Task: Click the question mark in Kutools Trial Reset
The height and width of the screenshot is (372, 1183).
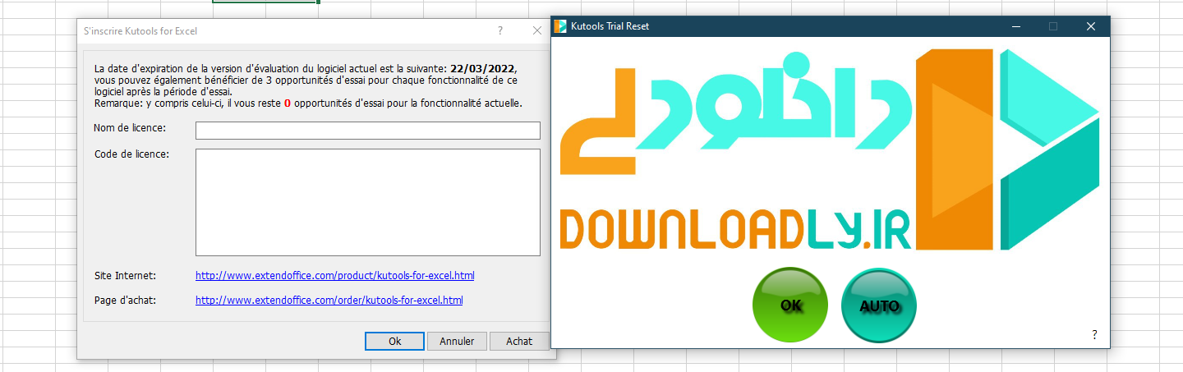Action: click(1094, 334)
